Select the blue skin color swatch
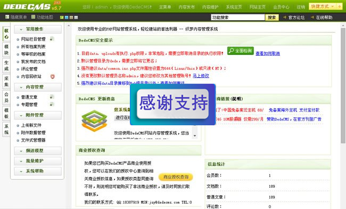 pos(67,17)
